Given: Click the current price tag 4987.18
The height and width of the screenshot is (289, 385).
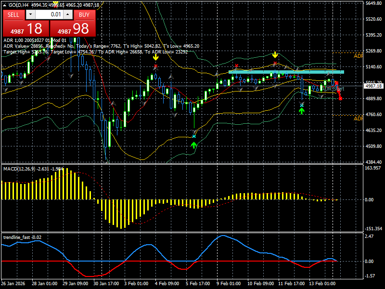Looking at the screenshot, I should pos(374,86).
